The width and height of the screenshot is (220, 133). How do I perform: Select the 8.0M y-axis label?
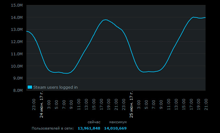[x=17, y=90]
